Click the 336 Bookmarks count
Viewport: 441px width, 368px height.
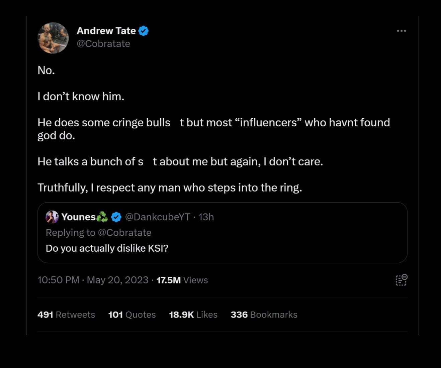tap(264, 314)
